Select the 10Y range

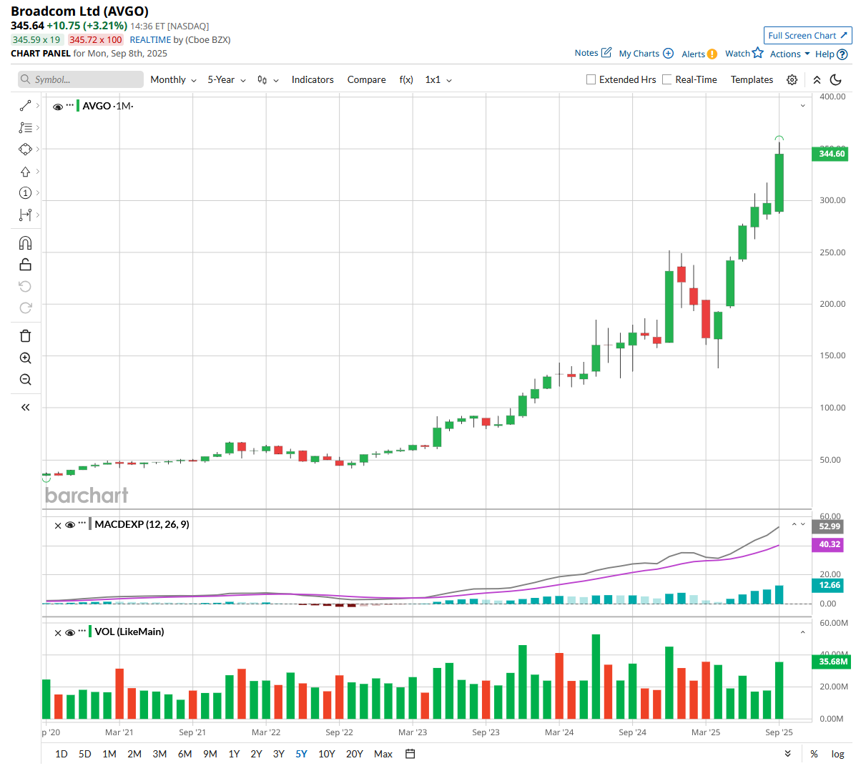pos(327,754)
